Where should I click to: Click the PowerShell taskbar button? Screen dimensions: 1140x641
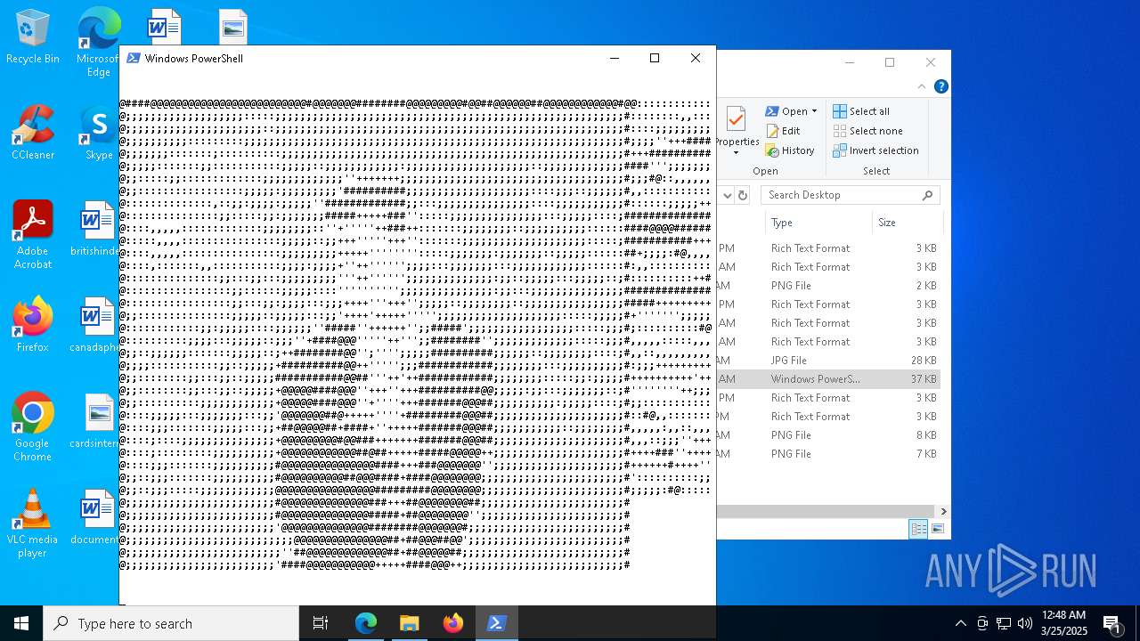tap(497, 623)
